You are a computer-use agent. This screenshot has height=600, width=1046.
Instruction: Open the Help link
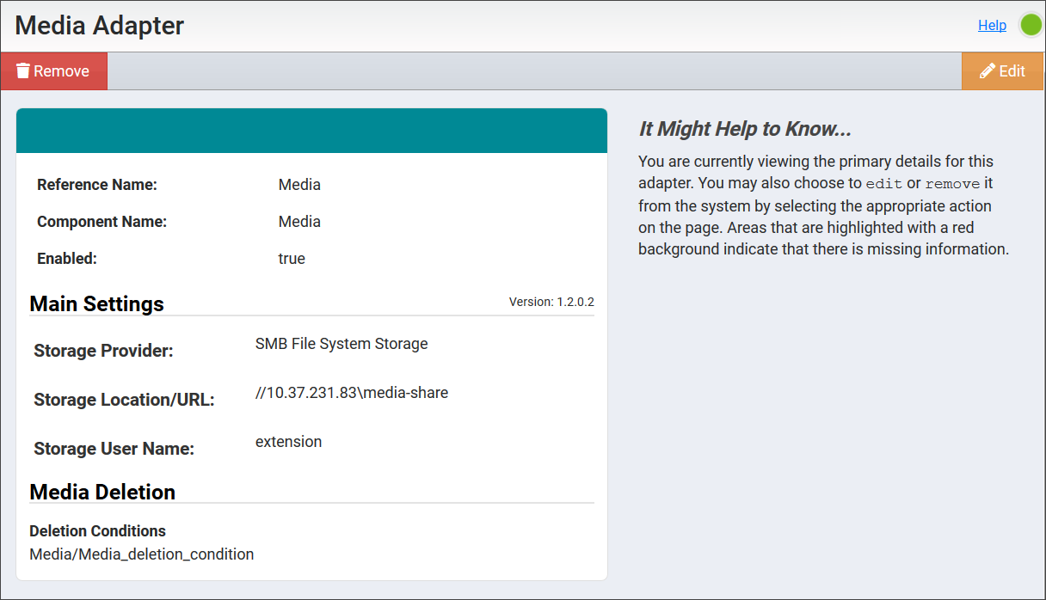pos(991,25)
